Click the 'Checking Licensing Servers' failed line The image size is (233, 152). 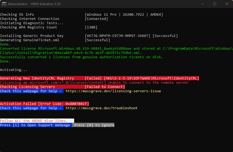click(62, 87)
